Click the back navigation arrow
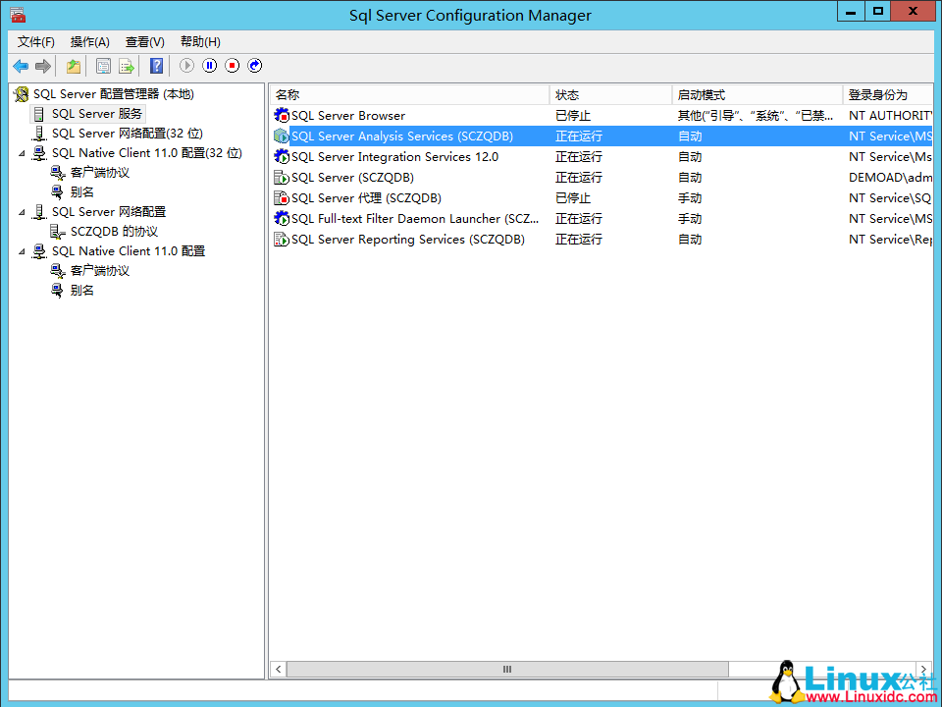The height and width of the screenshot is (707, 942). click(x=21, y=66)
